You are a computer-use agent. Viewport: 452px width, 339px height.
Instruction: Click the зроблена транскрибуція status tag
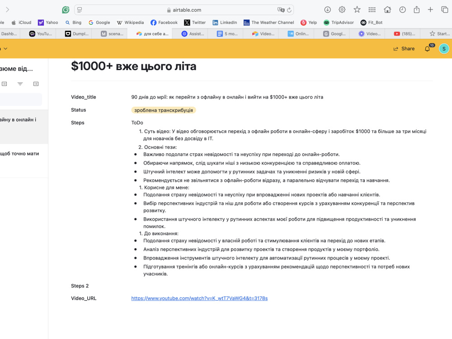pos(164,110)
